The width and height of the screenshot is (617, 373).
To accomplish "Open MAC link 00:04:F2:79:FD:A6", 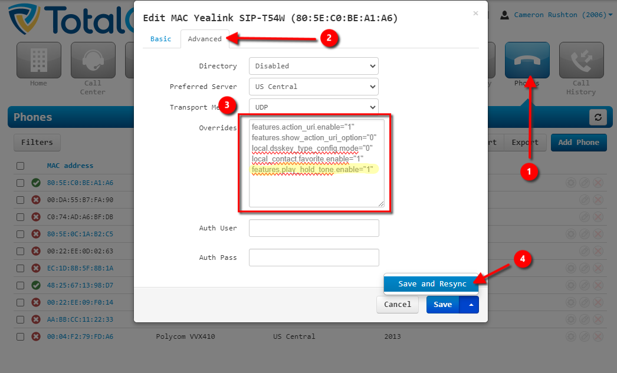I will tap(80, 337).
